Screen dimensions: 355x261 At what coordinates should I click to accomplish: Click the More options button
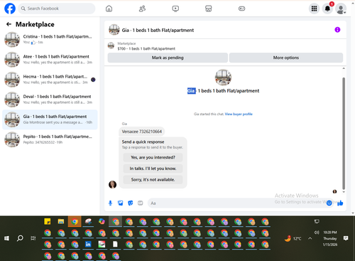[x=286, y=58]
